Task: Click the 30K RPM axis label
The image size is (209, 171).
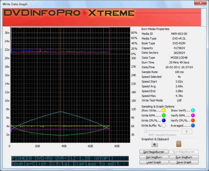Action: [x=134, y=58]
